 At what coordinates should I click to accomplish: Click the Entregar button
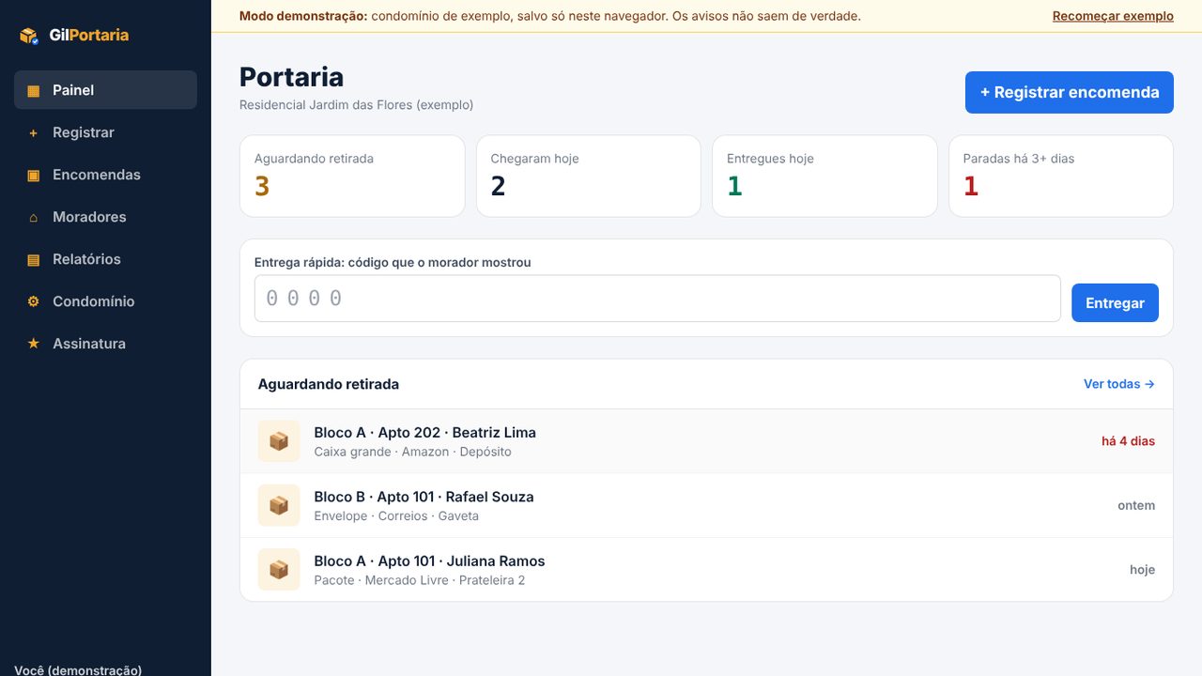click(x=1115, y=303)
